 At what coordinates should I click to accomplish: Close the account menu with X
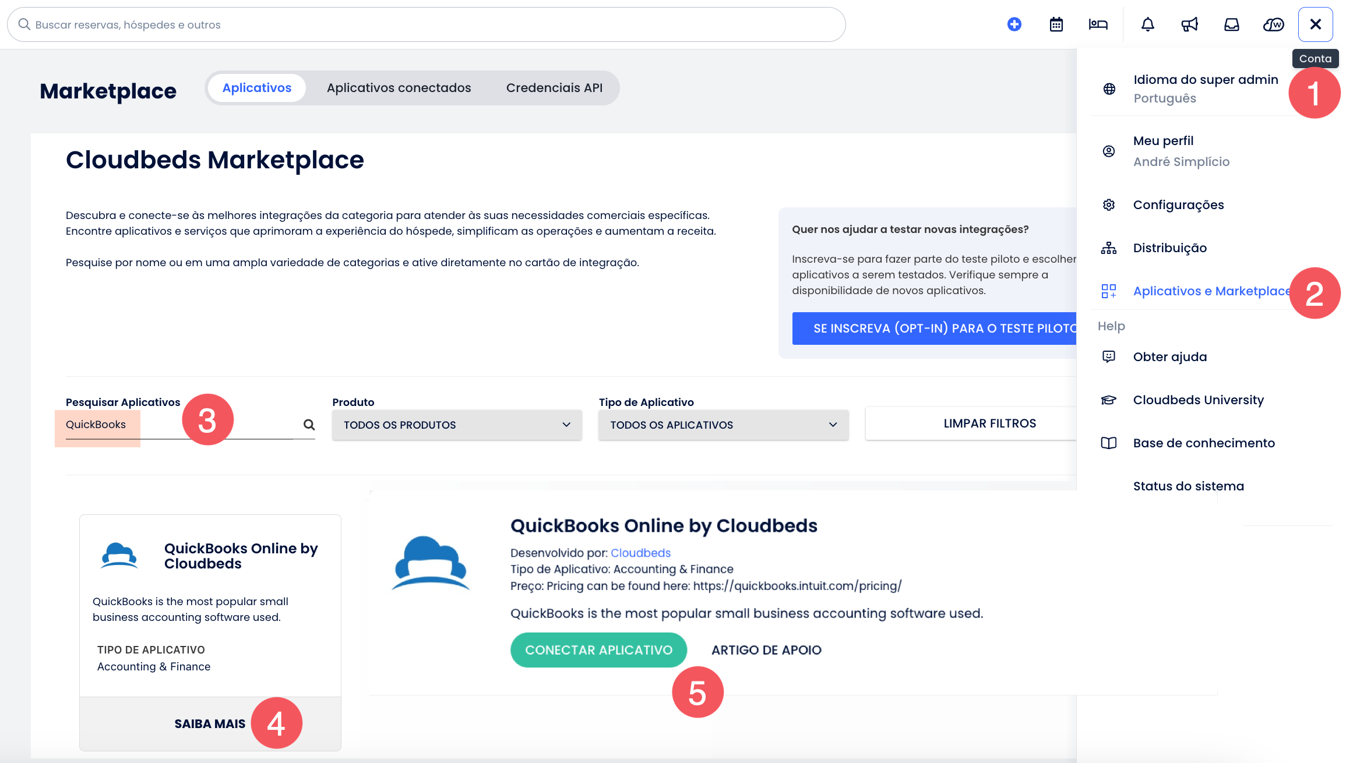point(1315,24)
